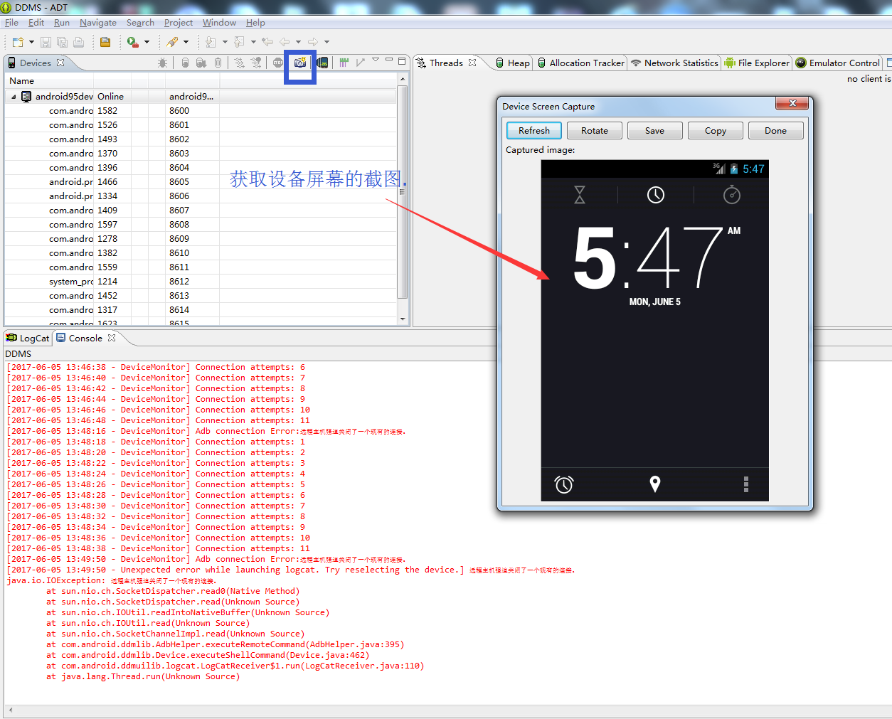Click the Start Method Profiling icon
Viewport: 892px width, 719px height.
tap(256, 63)
